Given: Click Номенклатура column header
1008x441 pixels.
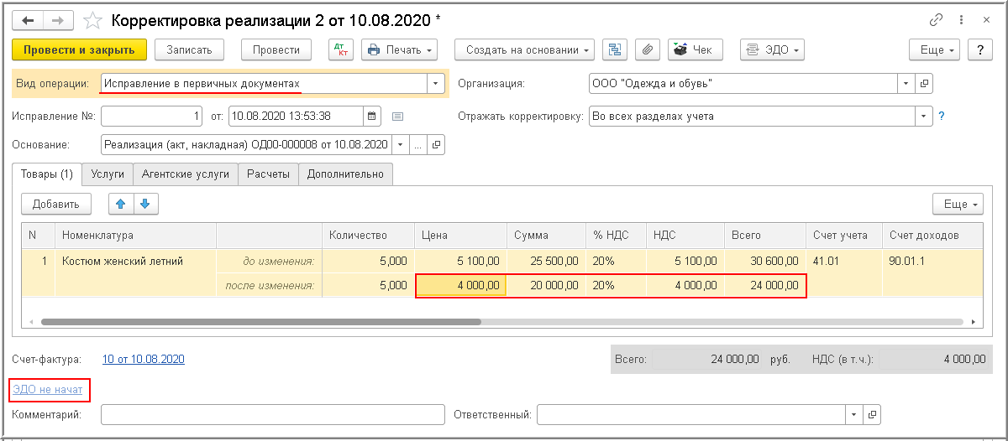Looking at the screenshot, I should tap(135, 236).
